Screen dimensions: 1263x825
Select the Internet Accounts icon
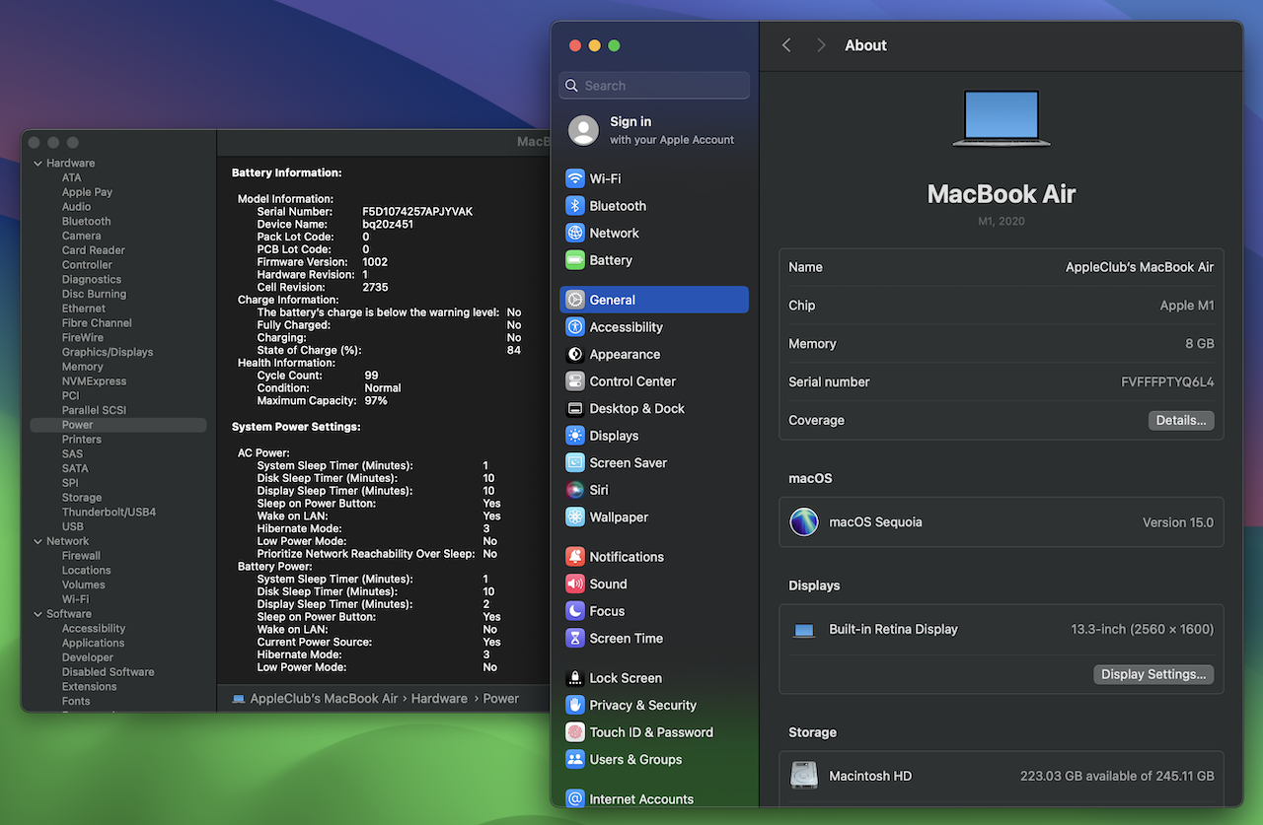coord(575,799)
